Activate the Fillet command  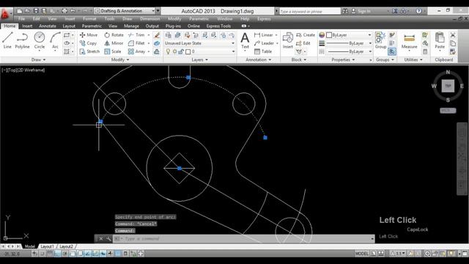pyautogui.click(x=136, y=43)
